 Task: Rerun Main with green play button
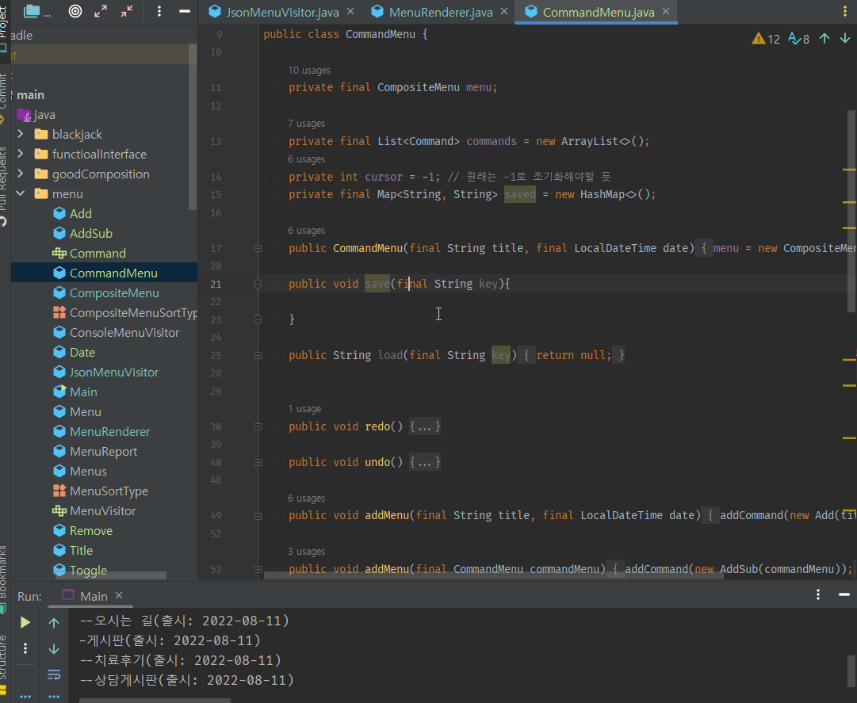click(x=25, y=622)
